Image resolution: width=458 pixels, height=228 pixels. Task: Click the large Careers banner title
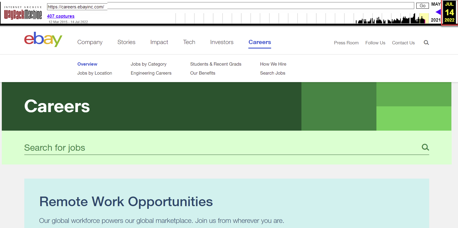pyautogui.click(x=57, y=106)
